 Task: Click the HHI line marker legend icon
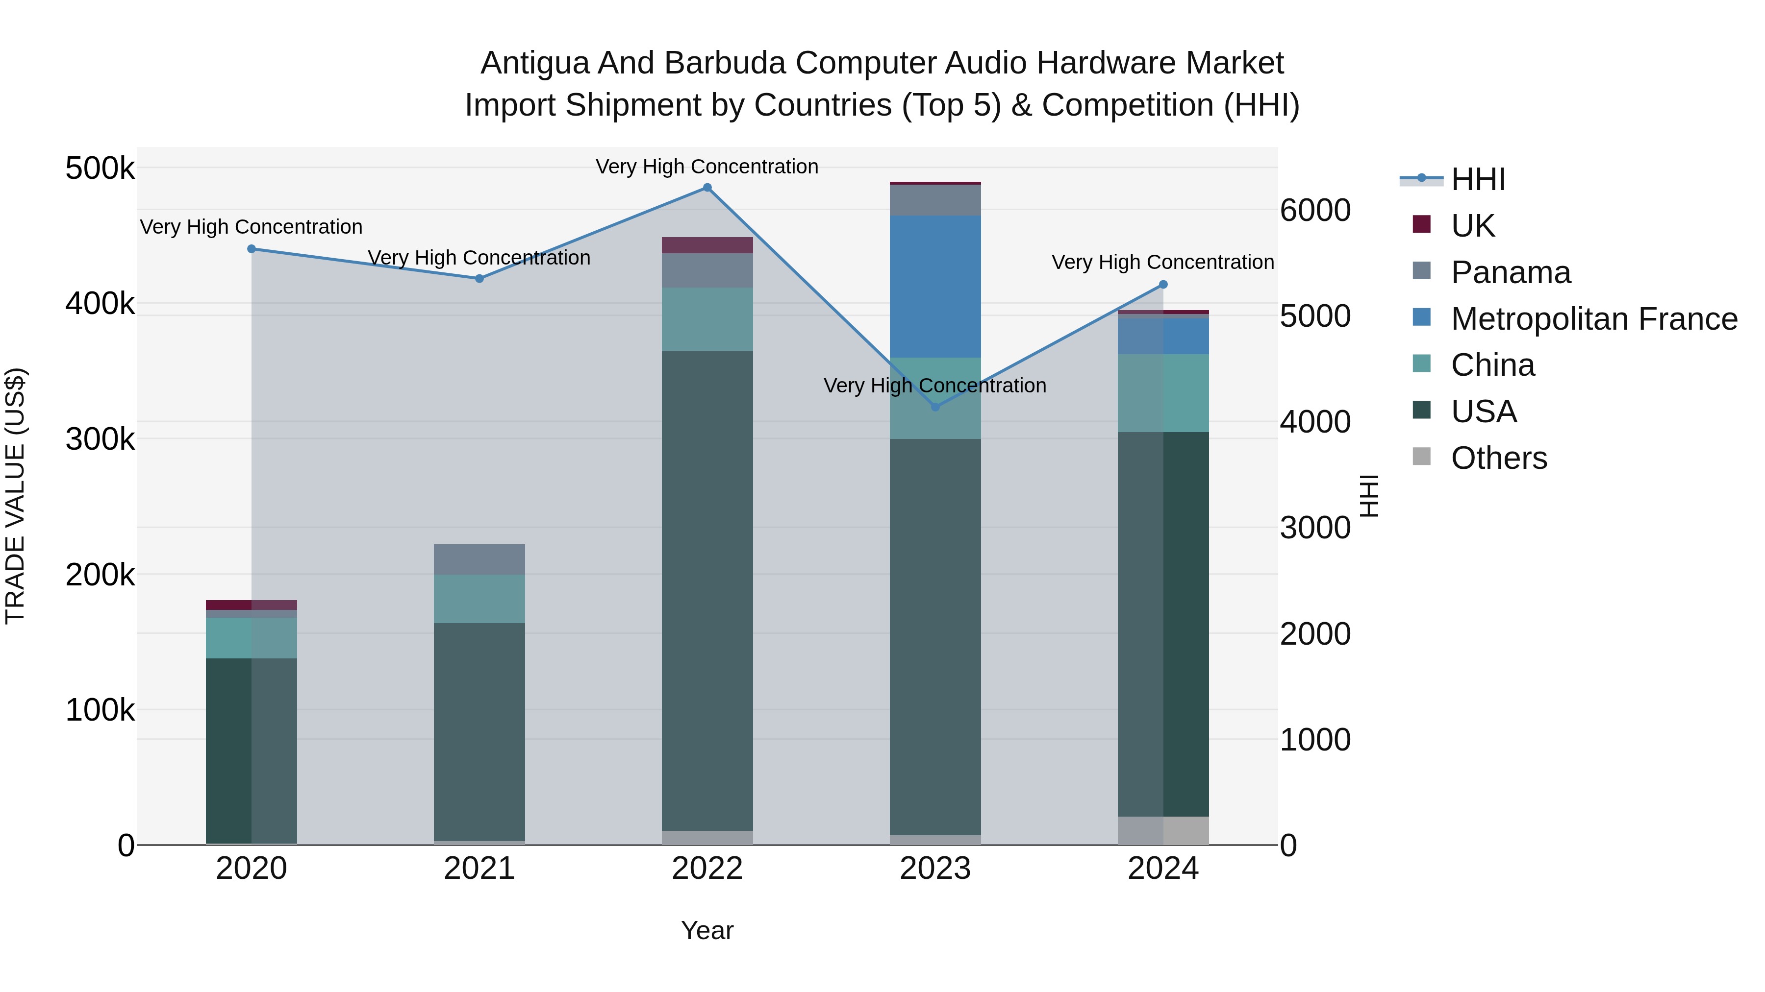[x=1421, y=178]
